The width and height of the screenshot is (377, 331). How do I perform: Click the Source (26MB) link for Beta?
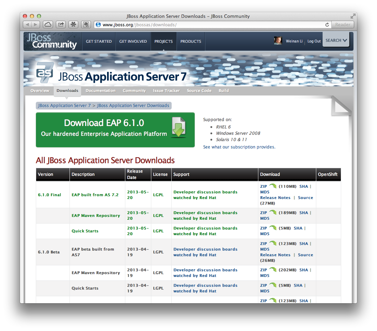coord(305,255)
